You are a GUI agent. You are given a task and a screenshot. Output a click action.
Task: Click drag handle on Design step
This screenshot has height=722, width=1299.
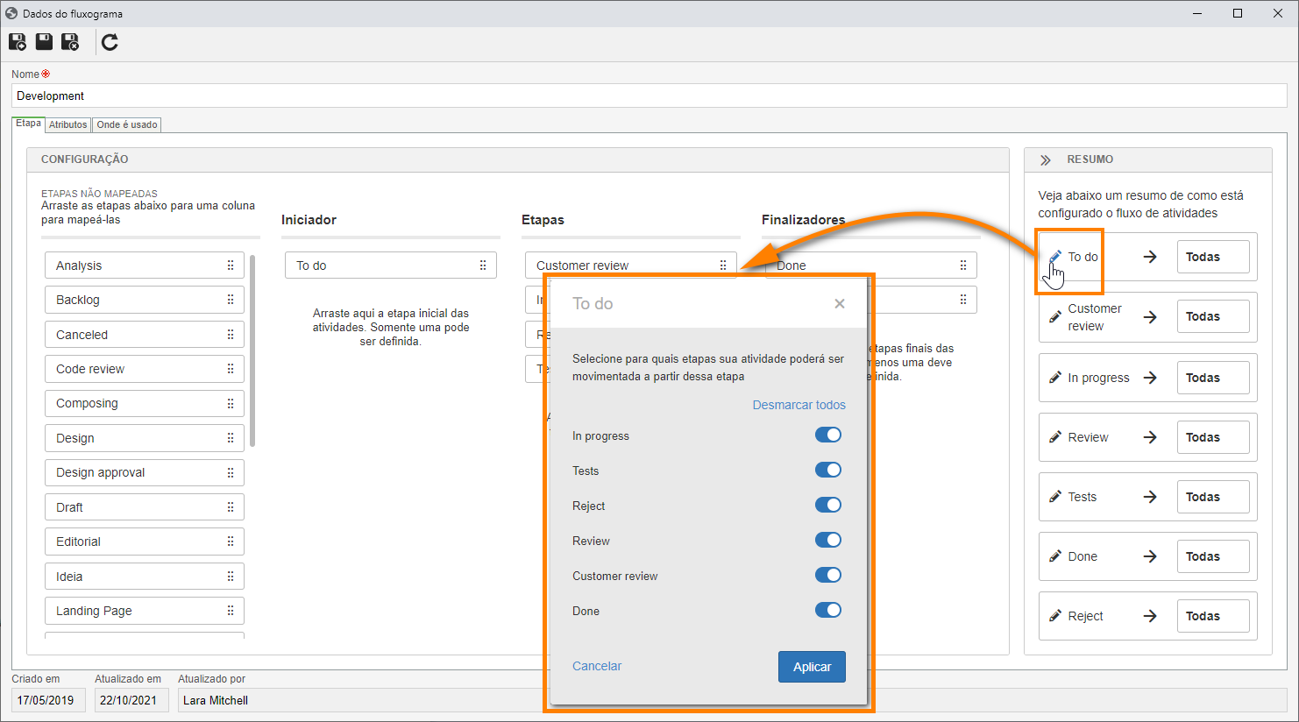(x=231, y=438)
